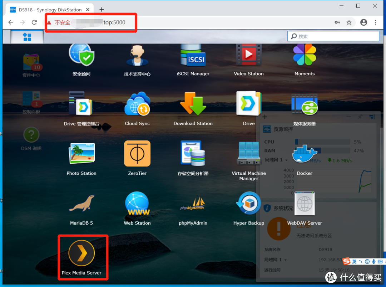Click the 不安全 not-secure warning
Viewport: 386px width, 287px height.
tap(59, 22)
